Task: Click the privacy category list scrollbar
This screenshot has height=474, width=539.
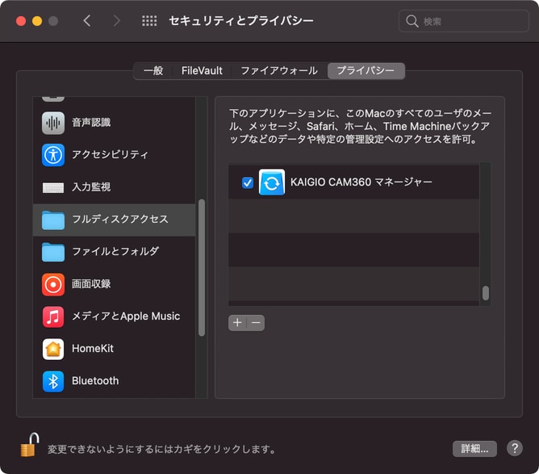Action: [202, 267]
